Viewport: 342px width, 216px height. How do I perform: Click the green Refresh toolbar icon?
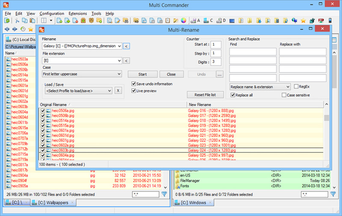coord(7,21)
